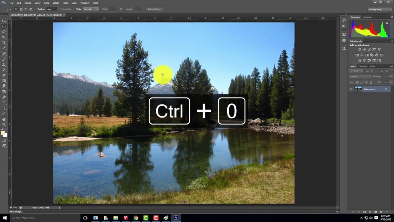Enable the Anti-alias checkbox

61,9
